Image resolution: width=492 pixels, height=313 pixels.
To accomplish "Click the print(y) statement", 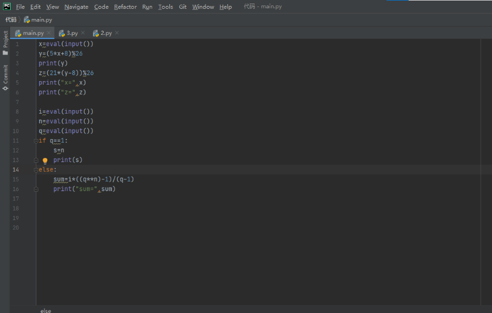I will [53, 63].
